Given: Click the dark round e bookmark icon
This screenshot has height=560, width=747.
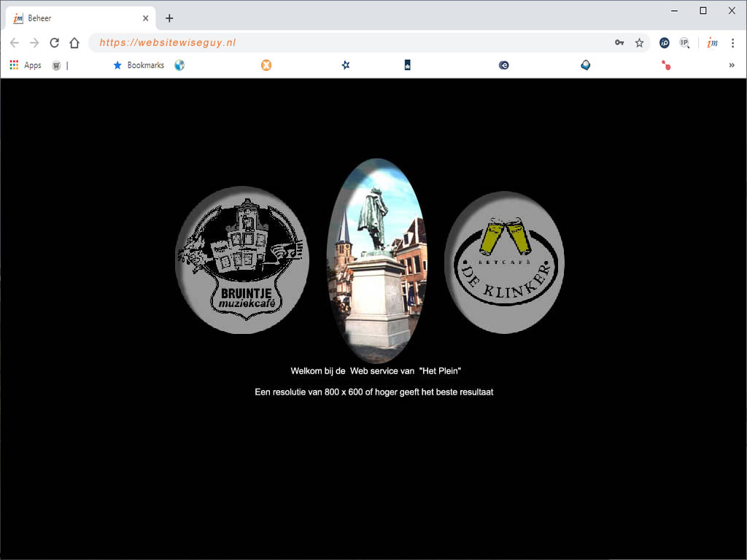Looking at the screenshot, I should click(503, 65).
